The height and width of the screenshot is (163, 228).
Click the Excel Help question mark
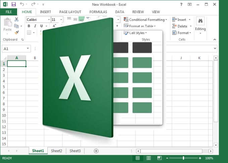(x=181, y=4)
